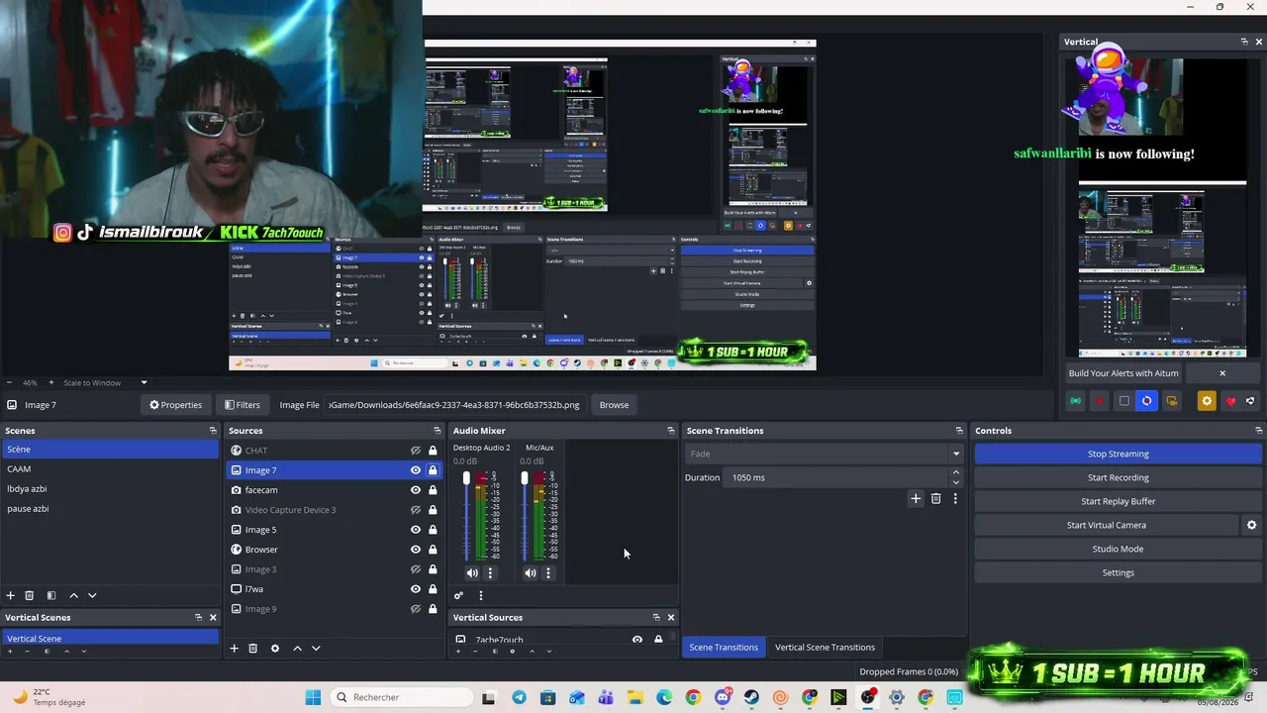Move selected source up in Sources list

point(297,649)
